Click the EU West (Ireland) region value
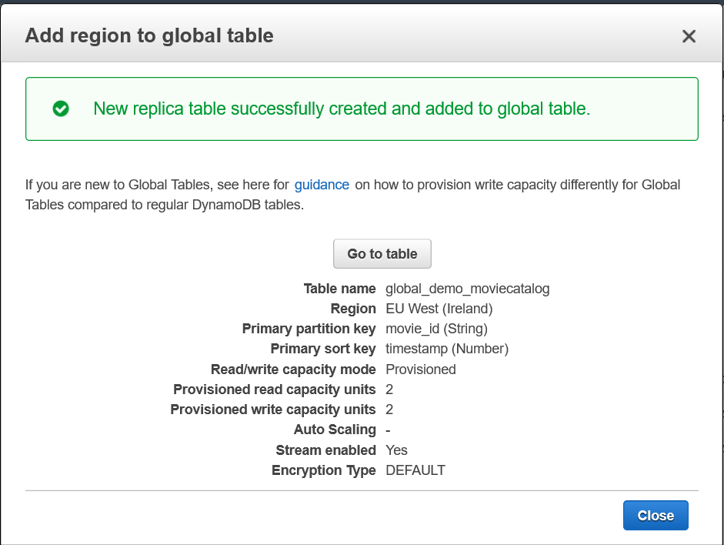724x545 pixels. pos(439,309)
